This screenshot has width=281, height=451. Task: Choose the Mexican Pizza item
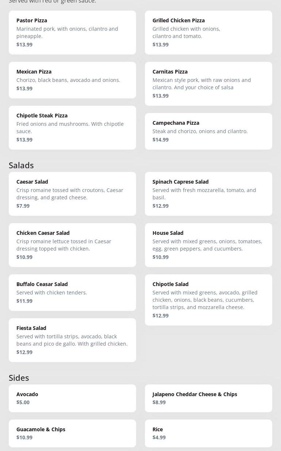72,80
